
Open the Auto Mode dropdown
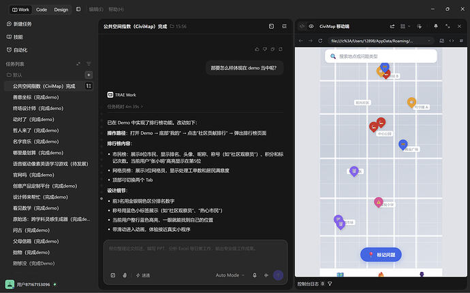(230, 275)
